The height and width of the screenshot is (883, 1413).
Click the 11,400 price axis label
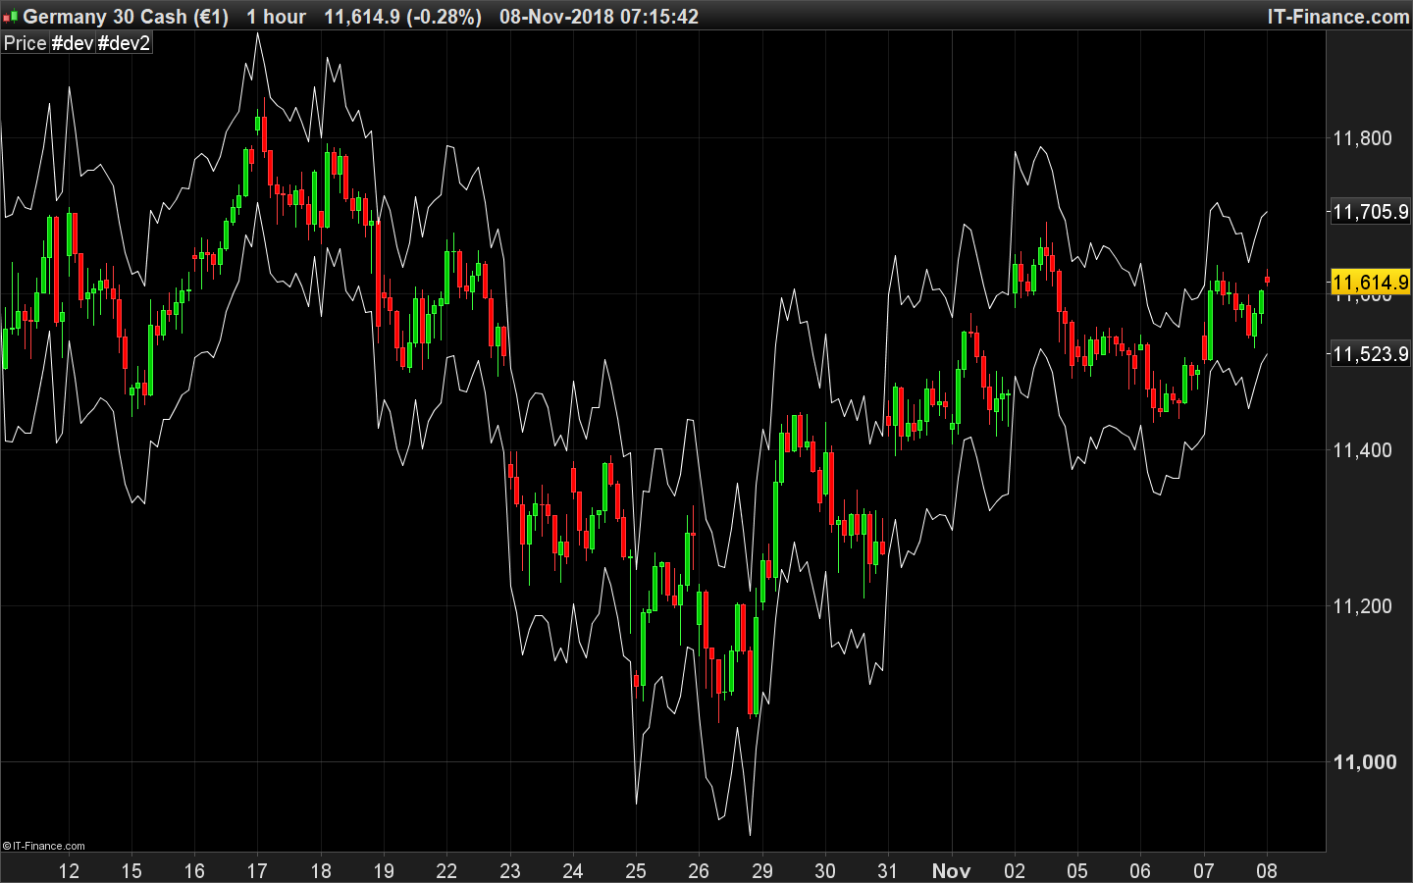click(x=1362, y=450)
